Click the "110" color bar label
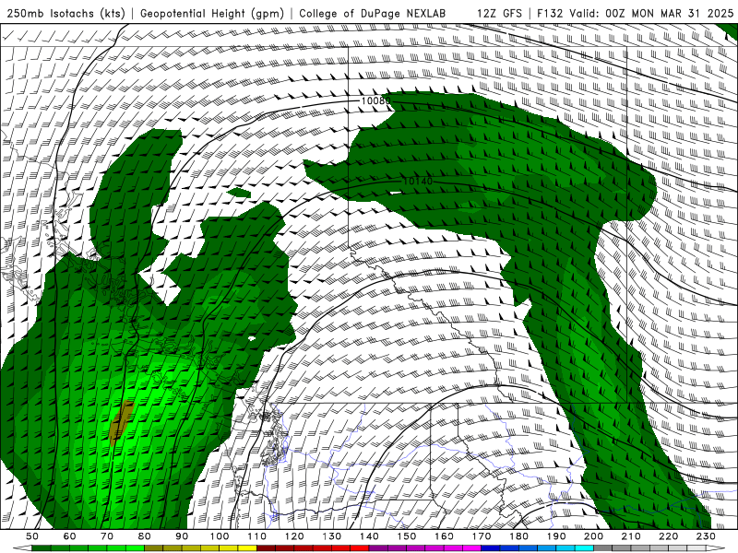This screenshot has height=553, width=738. pos(257,536)
